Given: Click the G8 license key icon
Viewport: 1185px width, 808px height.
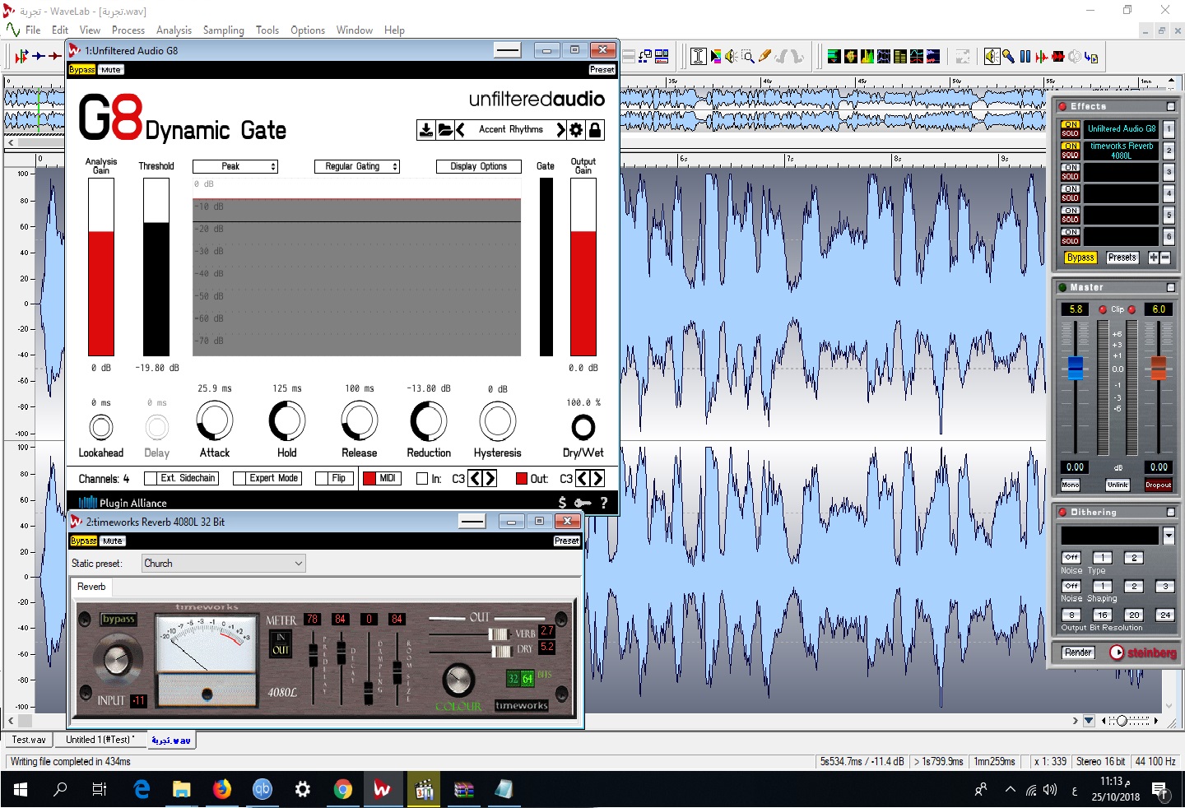Looking at the screenshot, I should pyautogui.click(x=583, y=502).
